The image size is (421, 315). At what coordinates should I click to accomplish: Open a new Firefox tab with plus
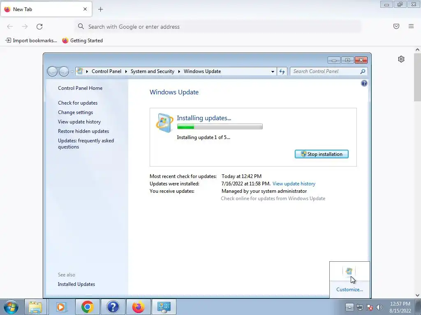click(x=100, y=9)
